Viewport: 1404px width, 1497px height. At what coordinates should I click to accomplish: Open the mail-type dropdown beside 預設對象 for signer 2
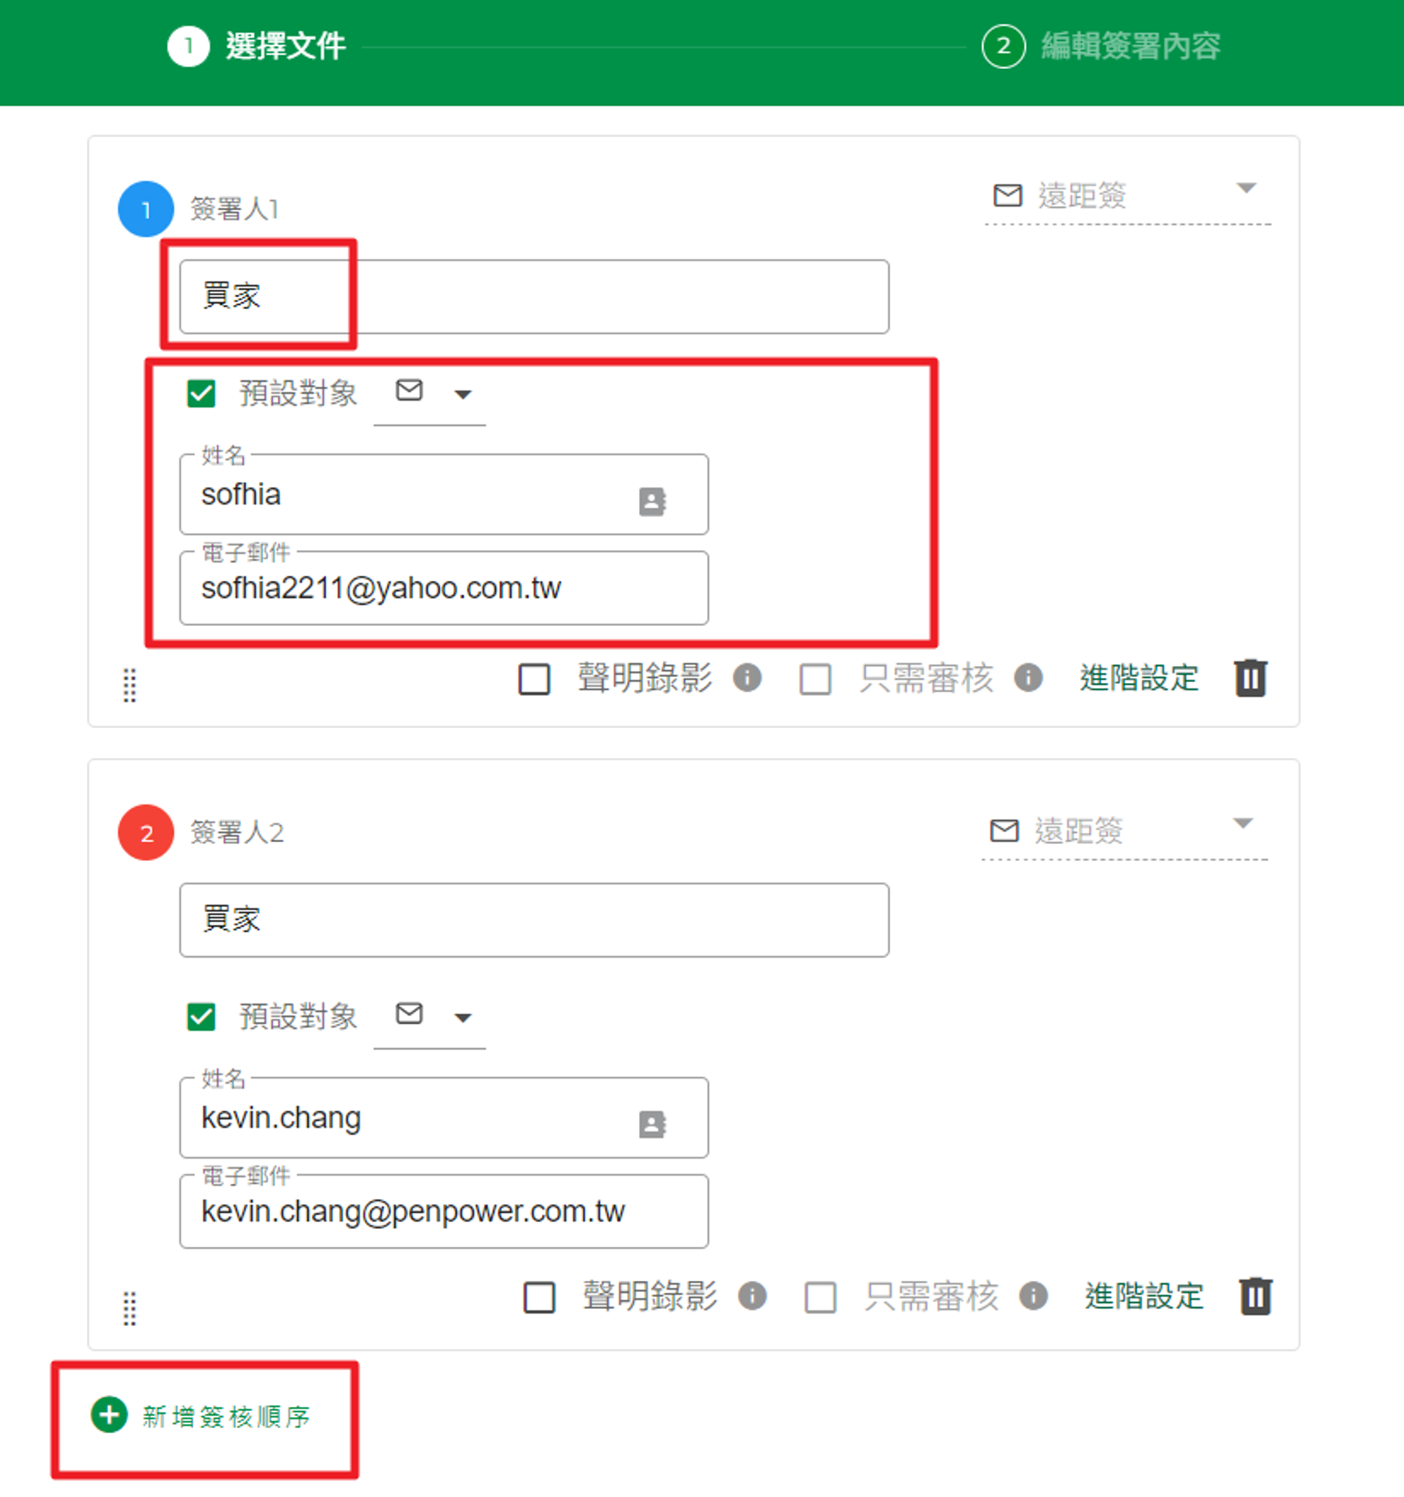point(430,1016)
